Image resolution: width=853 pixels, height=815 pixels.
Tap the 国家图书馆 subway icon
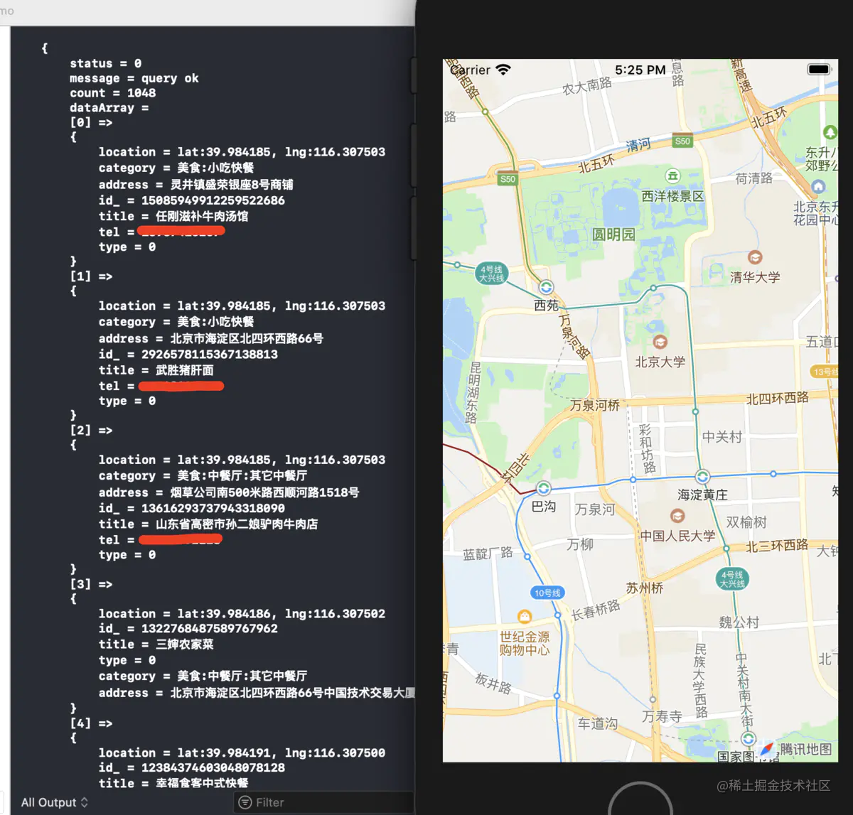(749, 740)
